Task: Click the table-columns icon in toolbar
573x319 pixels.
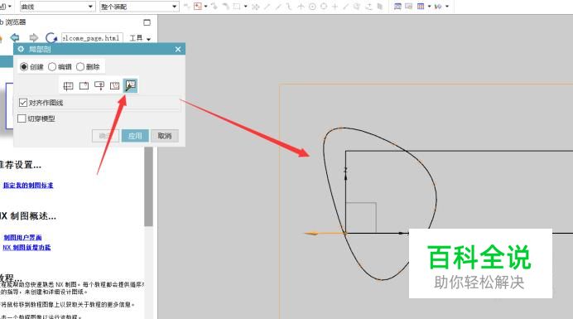Action: tap(421, 7)
